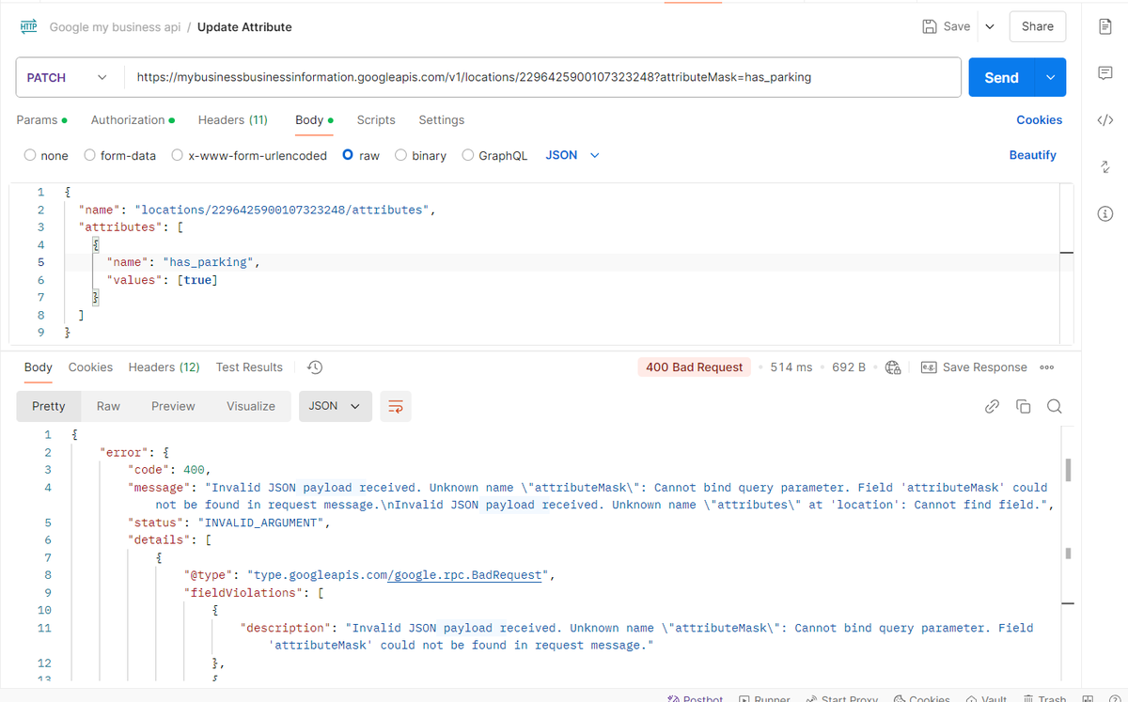The height and width of the screenshot is (702, 1128).
Task: Click the "status": "INVALID_ARGUMENT" response line
Action: 229,523
